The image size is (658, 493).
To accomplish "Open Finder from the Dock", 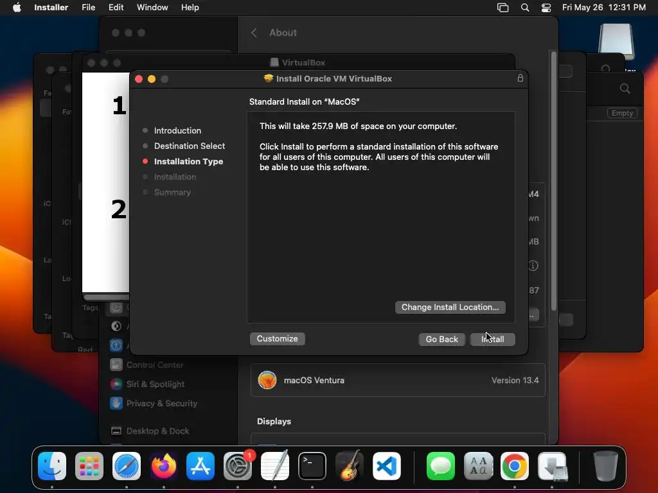I will click(52, 466).
